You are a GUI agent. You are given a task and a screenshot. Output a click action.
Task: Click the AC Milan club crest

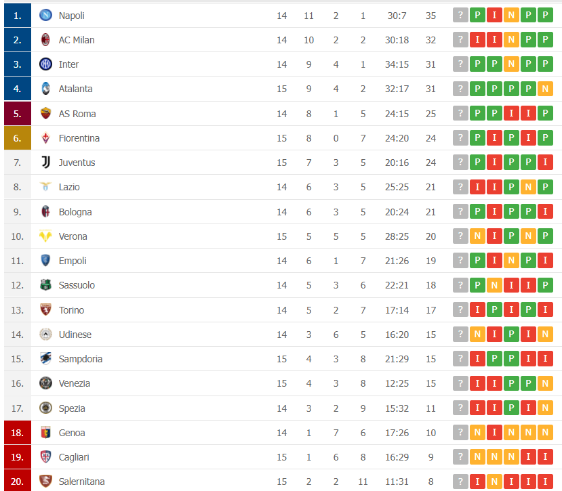coord(45,40)
